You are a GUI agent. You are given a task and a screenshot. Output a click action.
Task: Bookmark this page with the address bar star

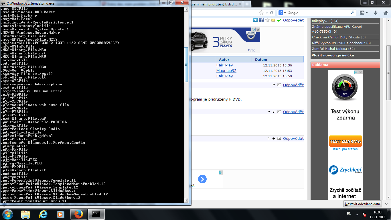click(261, 13)
